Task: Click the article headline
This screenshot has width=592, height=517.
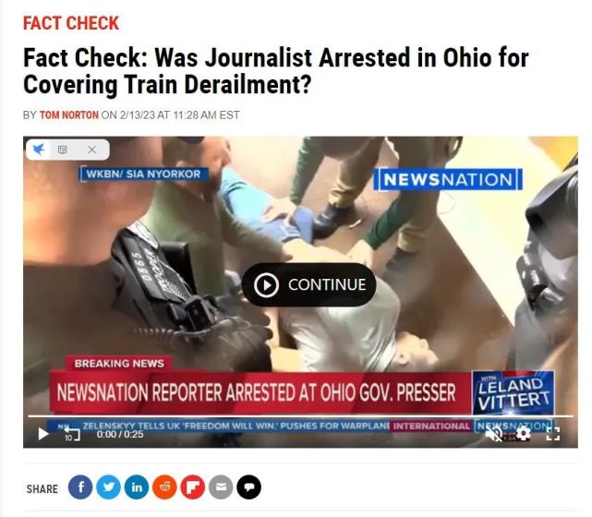Action: point(276,71)
